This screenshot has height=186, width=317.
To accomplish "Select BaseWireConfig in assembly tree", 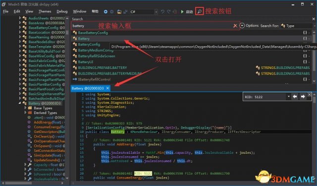I will (x=47, y=56).
